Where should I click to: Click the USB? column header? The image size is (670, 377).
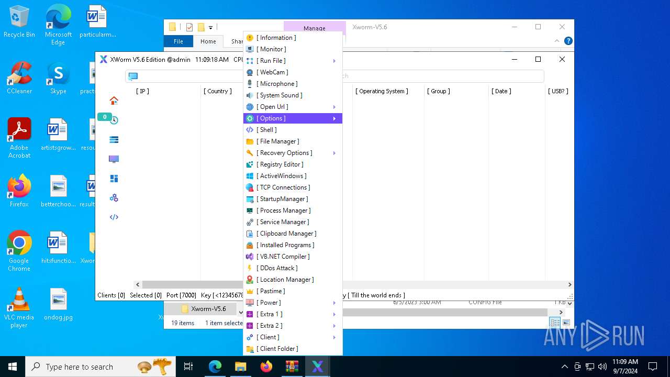coord(558,91)
